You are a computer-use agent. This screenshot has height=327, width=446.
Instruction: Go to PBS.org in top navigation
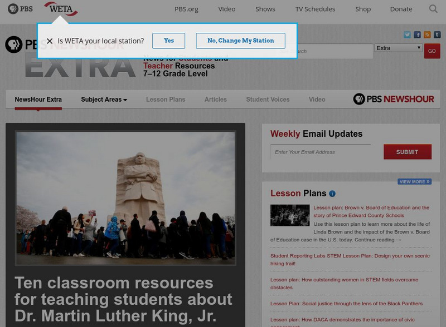click(186, 9)
